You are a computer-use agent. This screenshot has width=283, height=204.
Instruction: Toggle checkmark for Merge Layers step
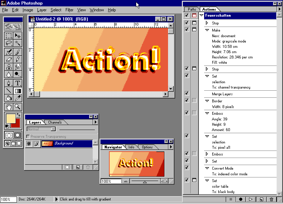187,93
